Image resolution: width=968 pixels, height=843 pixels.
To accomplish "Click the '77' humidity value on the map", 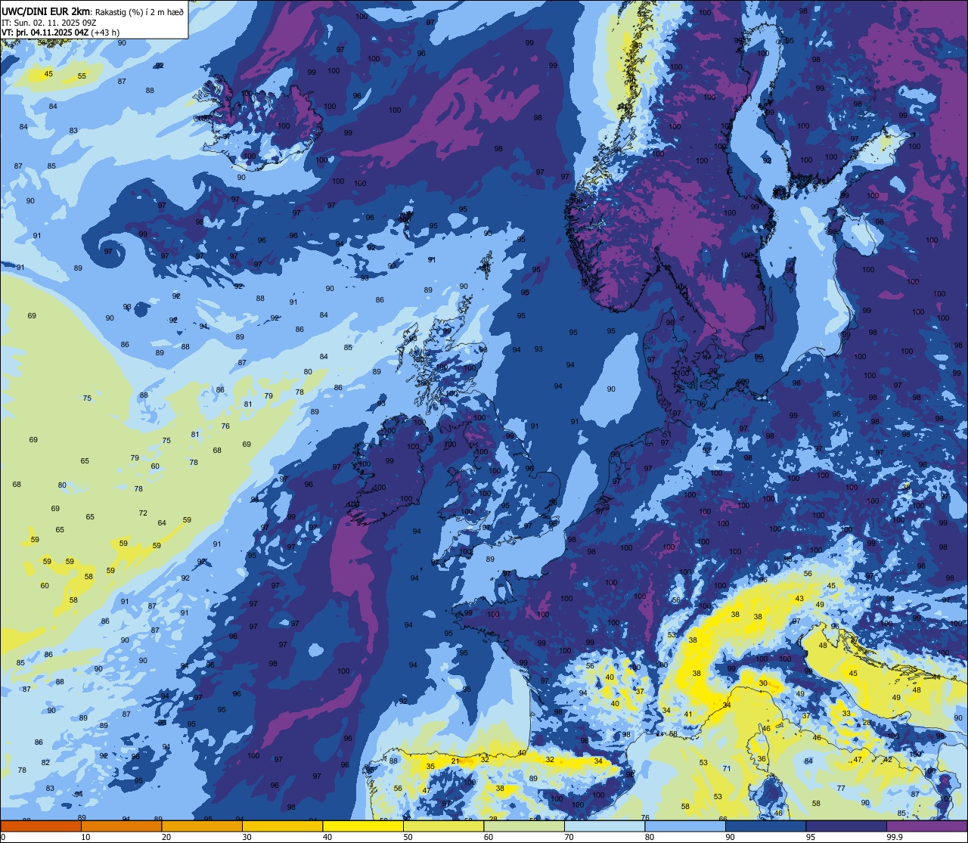I will [x=841, y=788].
